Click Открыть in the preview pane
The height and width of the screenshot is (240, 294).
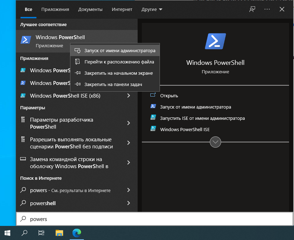[169, 96]
